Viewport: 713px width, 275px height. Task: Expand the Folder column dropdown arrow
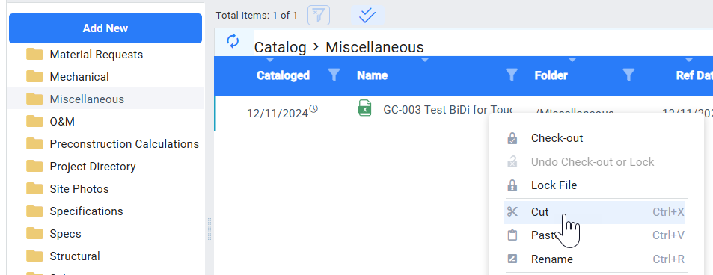(x=572, y=60)
